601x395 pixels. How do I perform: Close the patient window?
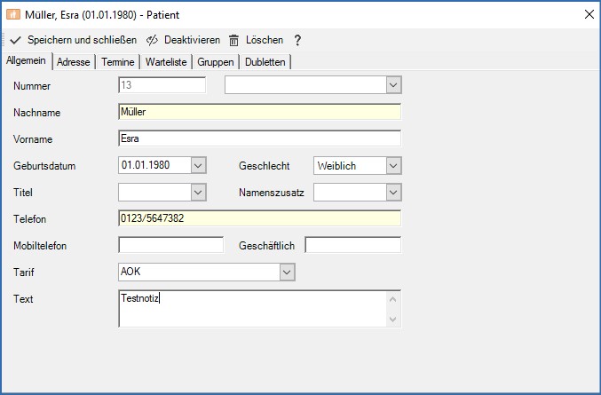(589, 14)
